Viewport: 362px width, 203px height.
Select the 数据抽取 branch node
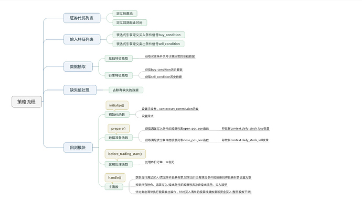click(x=78, y=66)
